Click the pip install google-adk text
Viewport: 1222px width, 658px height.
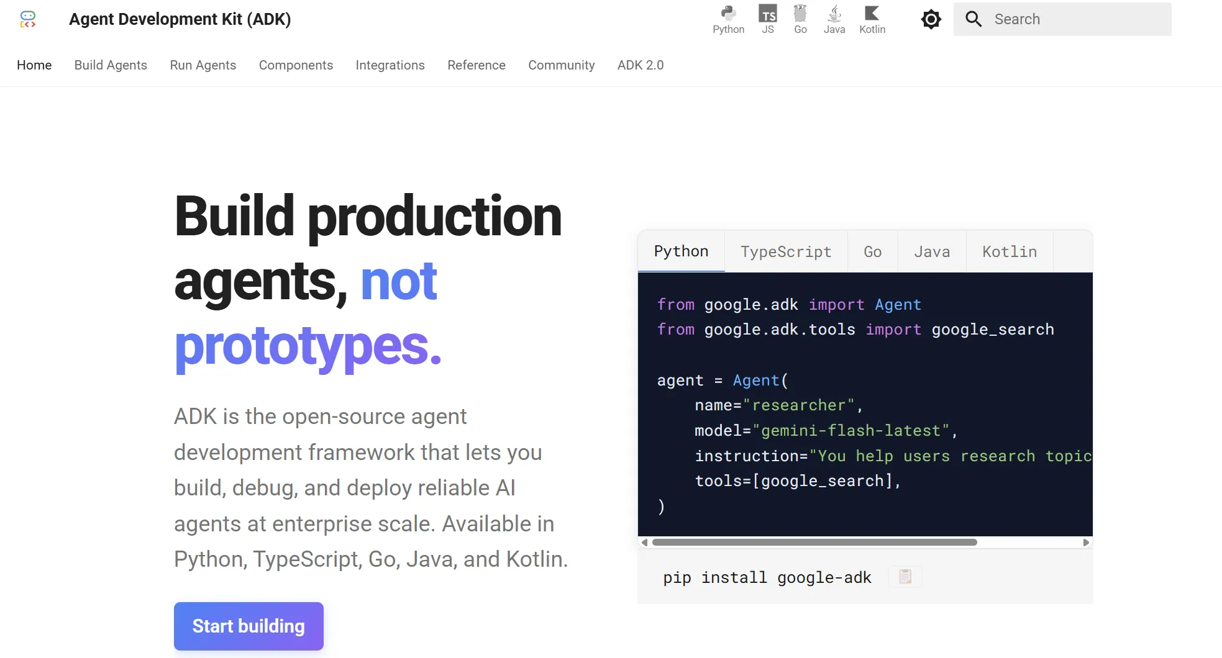(x=767, y=577)
